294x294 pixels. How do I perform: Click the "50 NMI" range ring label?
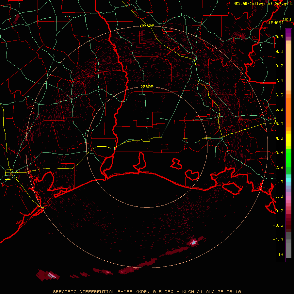coord(147,86)
